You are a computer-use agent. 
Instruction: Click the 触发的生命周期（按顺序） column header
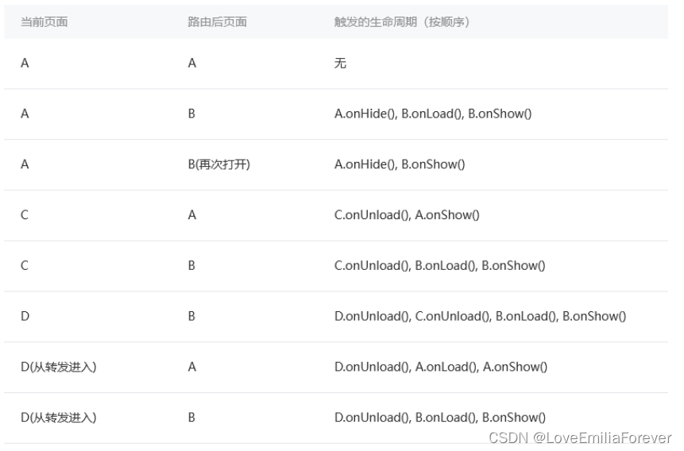(x=402, y=21)
